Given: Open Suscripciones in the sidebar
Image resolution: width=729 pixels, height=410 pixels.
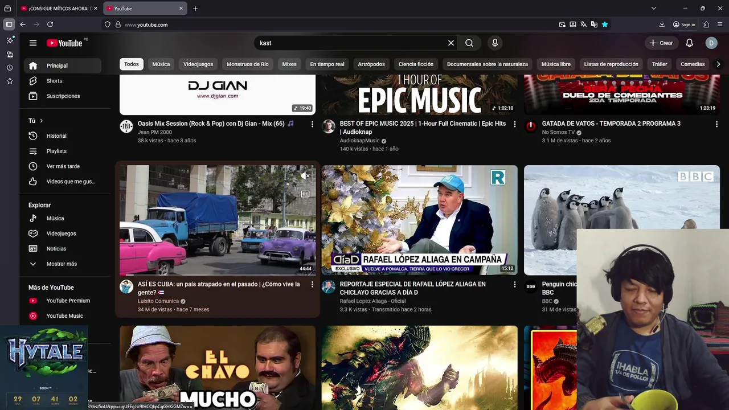Looking at the screenshot, I should pyautogui.click(x=63, y=96).
